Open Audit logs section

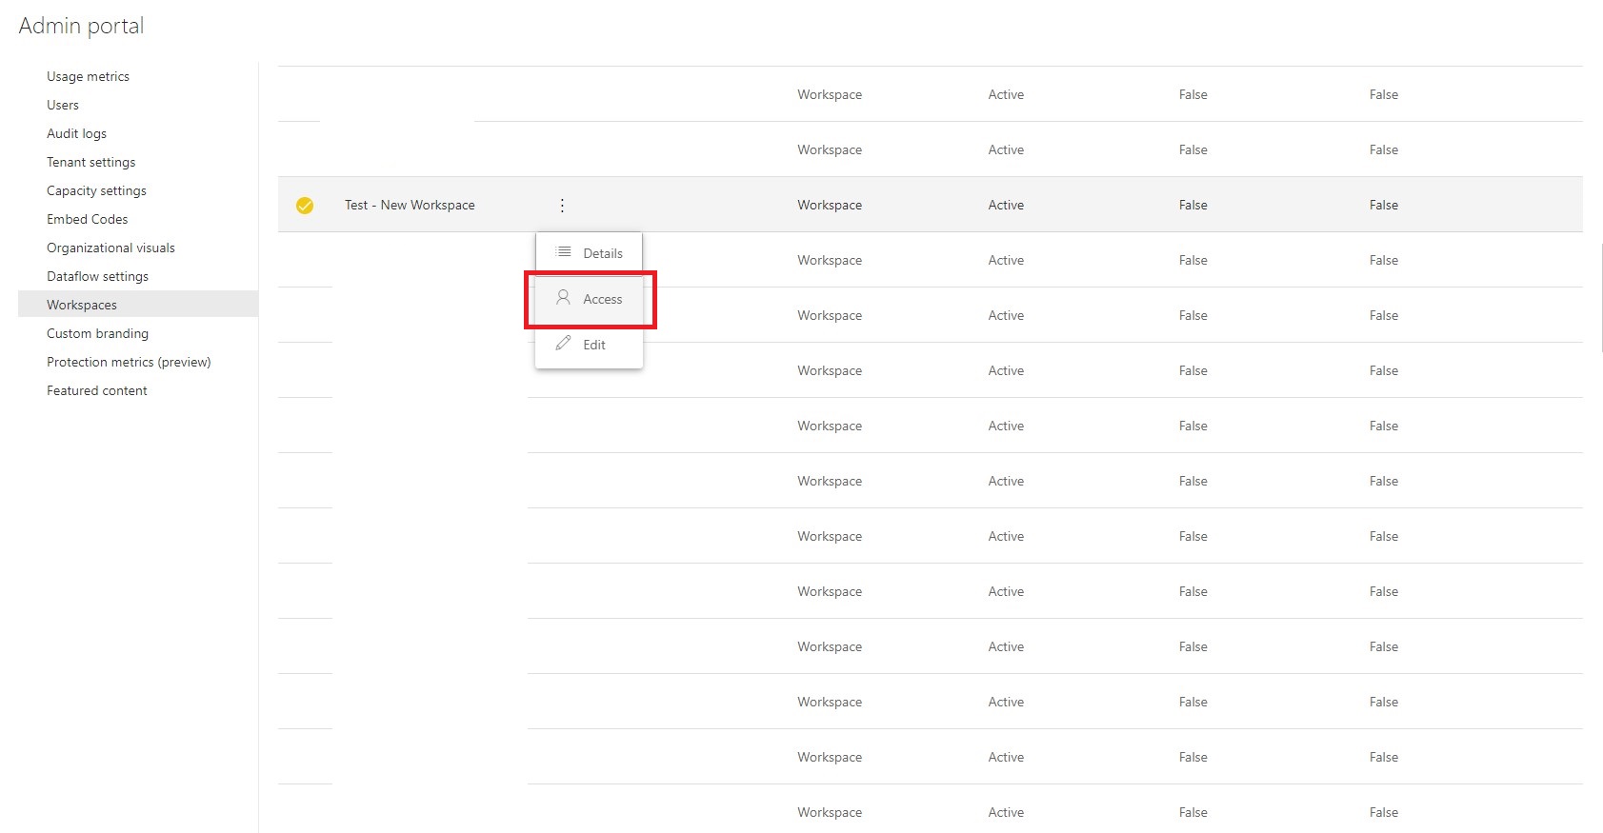pyautogui.click(x=76, y=133)
